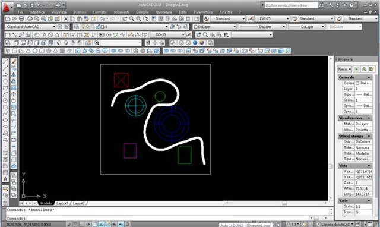This screenshot has width=380, height=227.
Task: Select the Spline draw tool
Action: (x=5, y=113)
